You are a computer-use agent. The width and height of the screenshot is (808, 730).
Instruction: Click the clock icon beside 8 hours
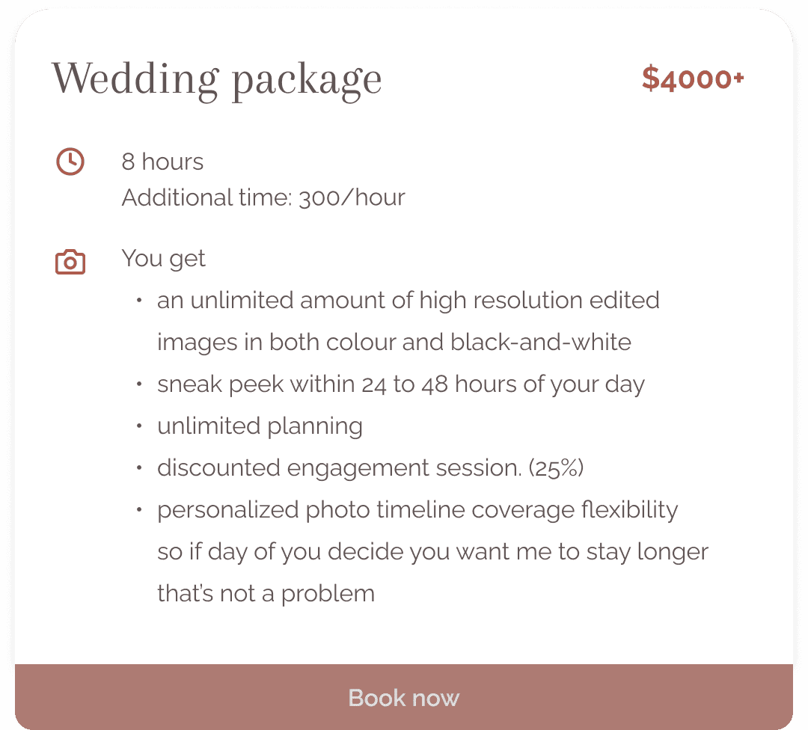pyautogui.click(x=70, y=162)
